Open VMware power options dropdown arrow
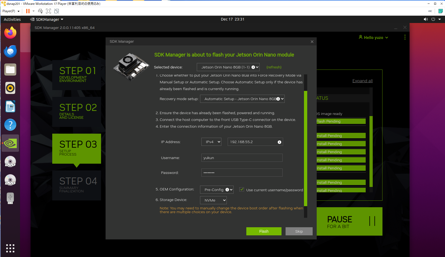 34,11
